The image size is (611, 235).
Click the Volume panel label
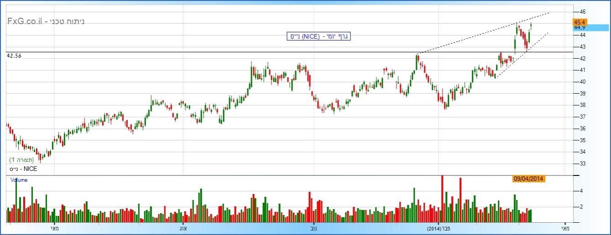click(x=19, y=180)
